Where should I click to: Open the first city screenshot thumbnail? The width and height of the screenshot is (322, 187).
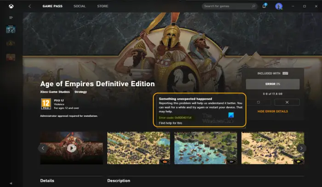[x=138, y=148]
